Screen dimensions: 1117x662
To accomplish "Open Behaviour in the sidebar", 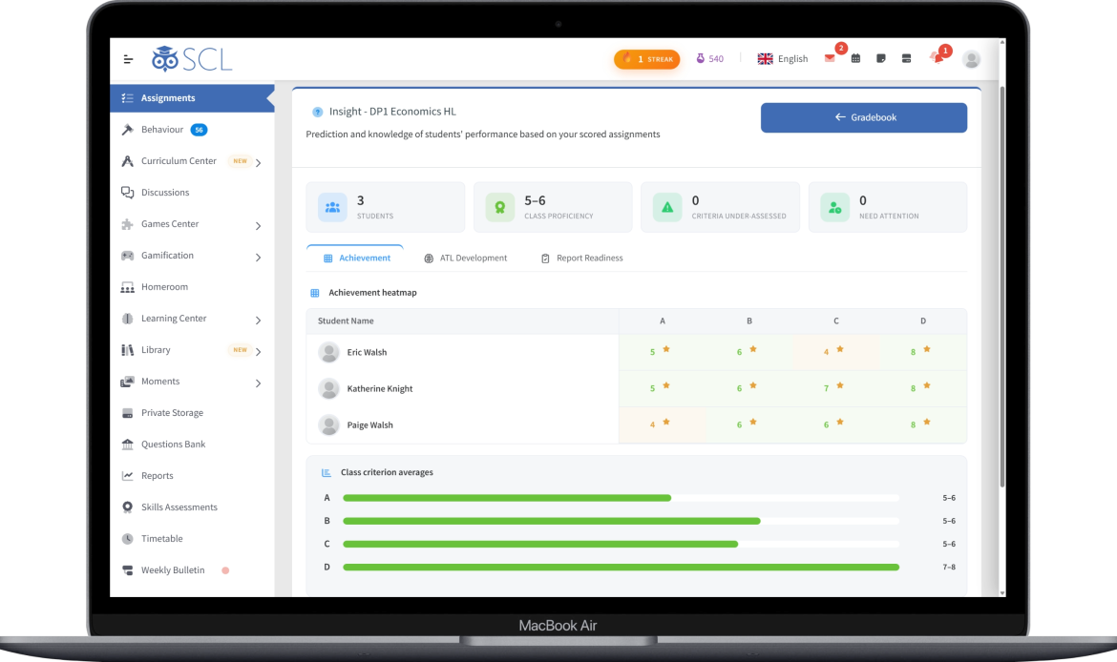I will click(192, 130).
